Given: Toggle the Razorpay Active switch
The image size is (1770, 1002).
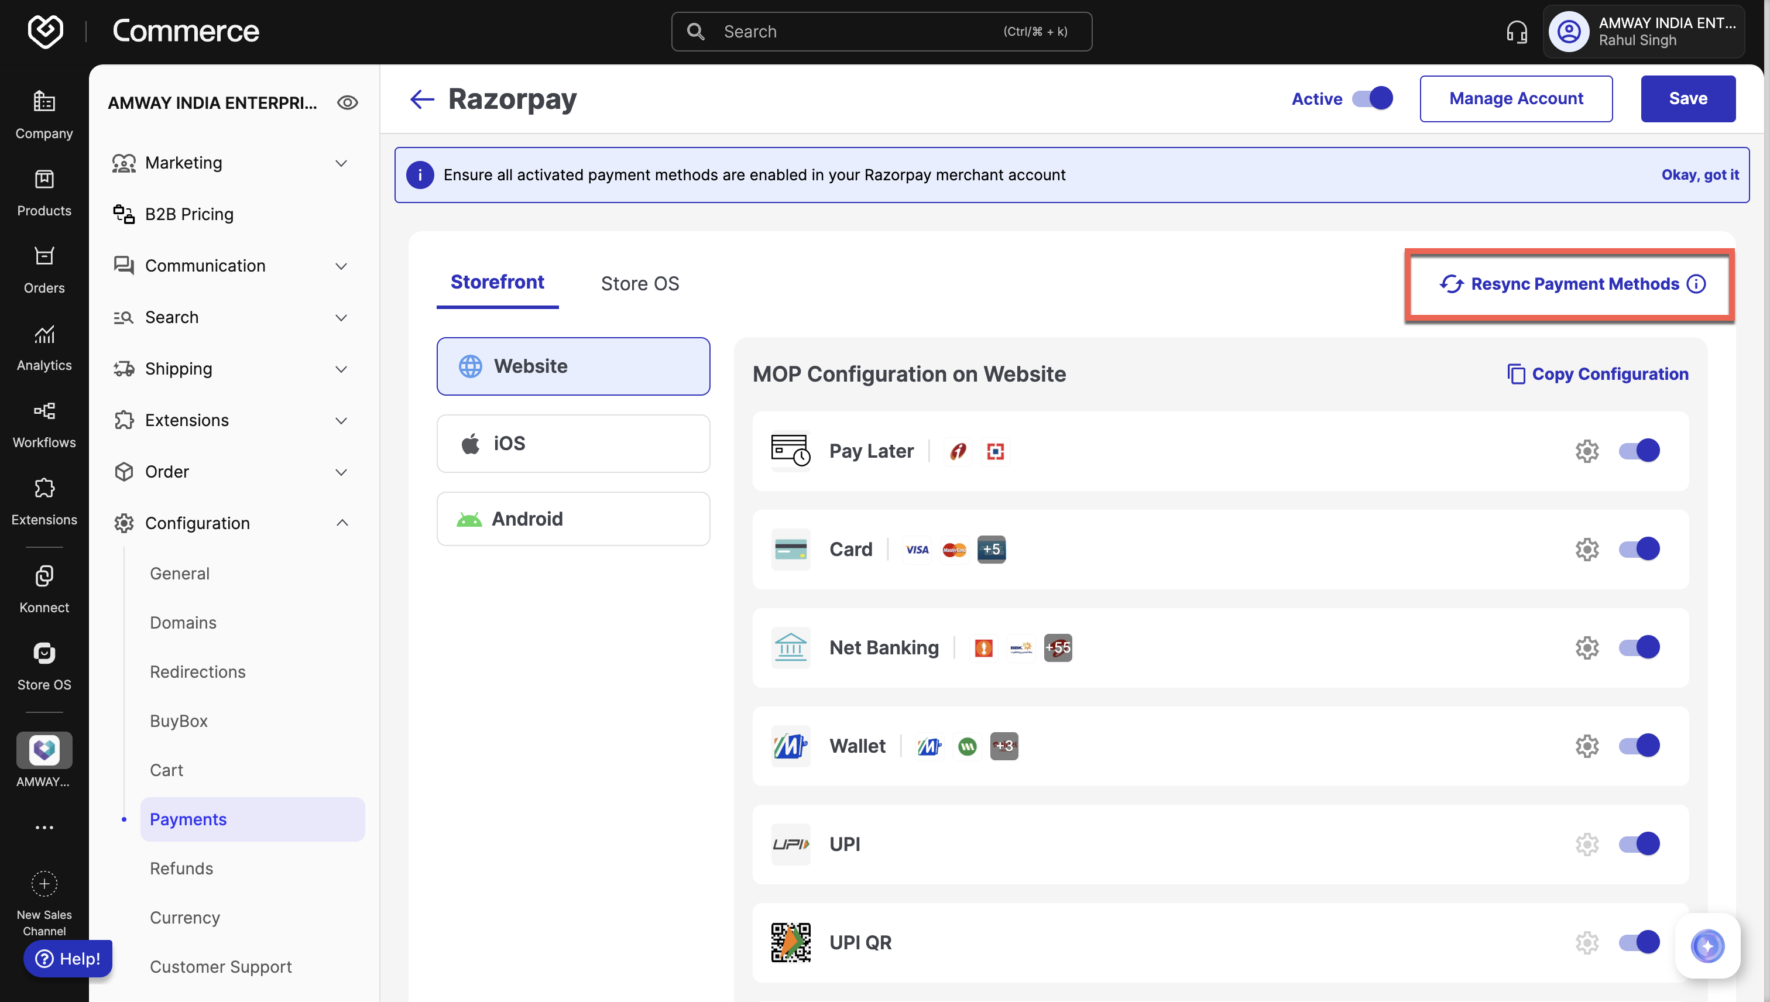Looking at the screenshot, I should (x=1372, y=98).
